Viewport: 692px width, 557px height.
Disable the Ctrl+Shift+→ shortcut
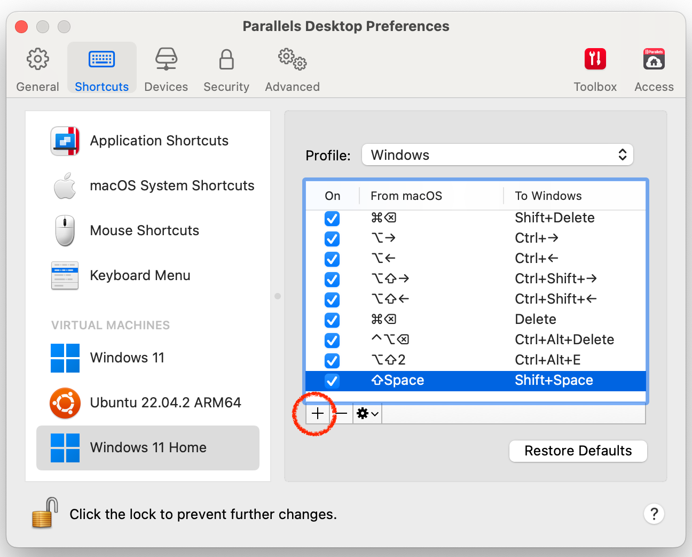coord(332,280)
